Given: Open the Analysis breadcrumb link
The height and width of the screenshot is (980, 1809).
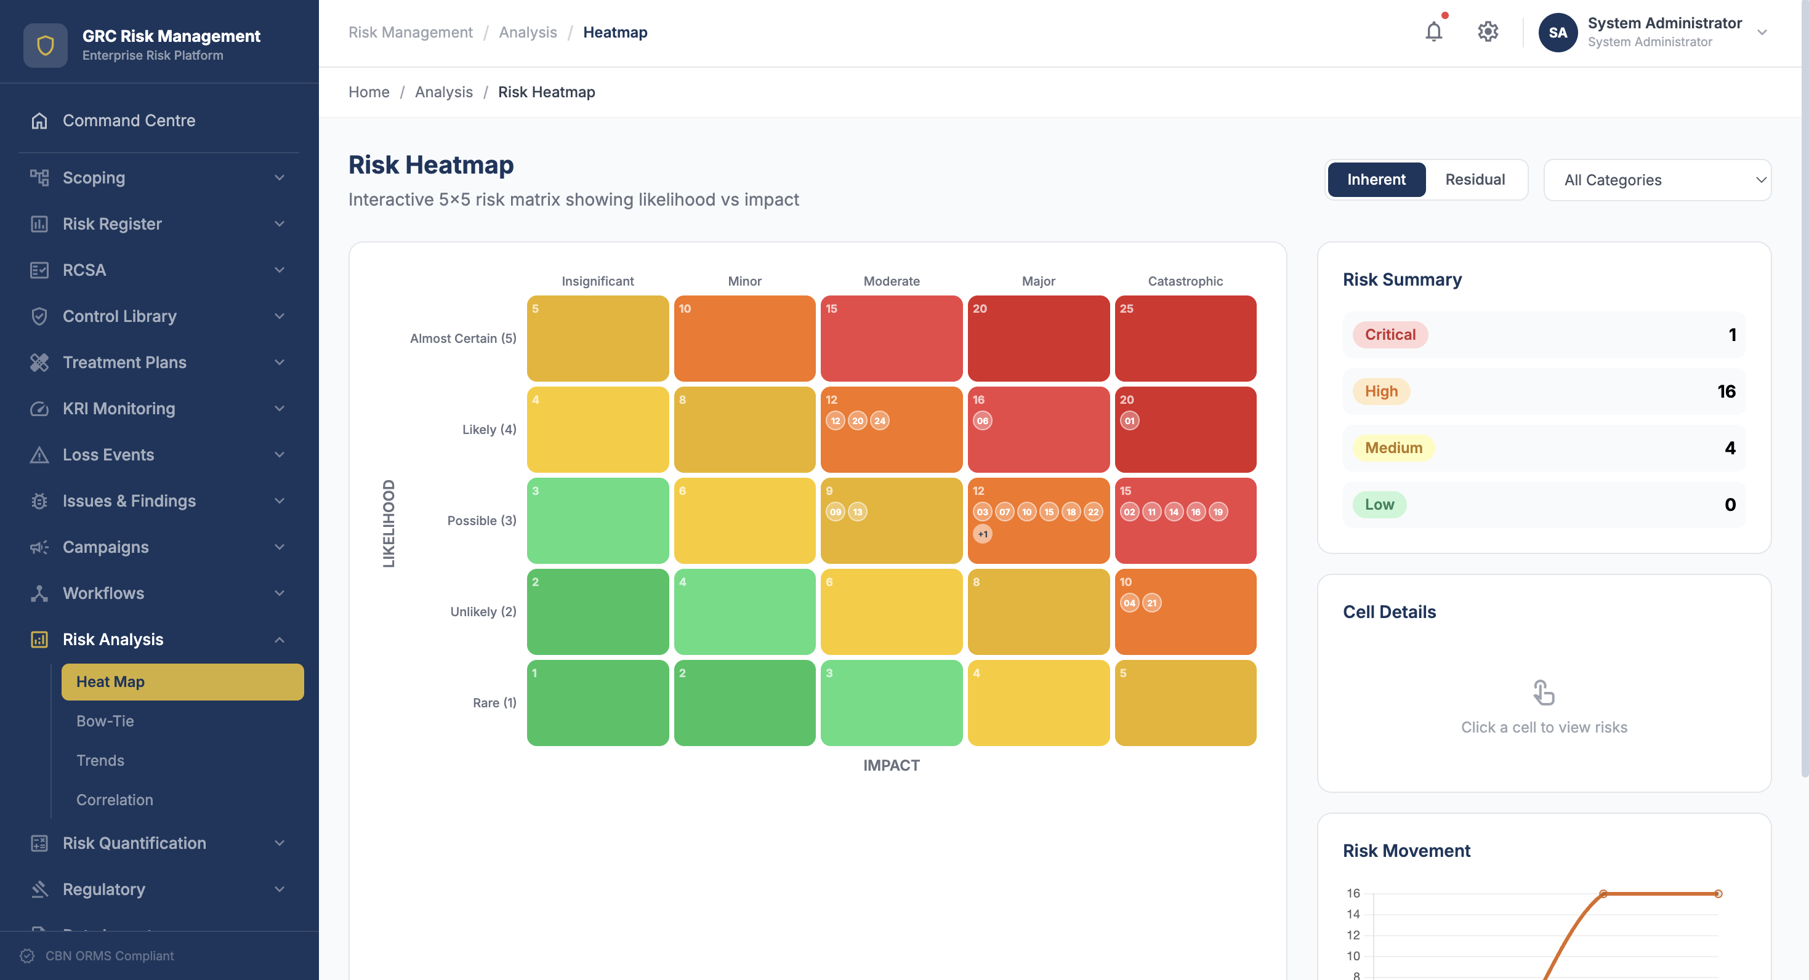Looking at the screenshot, I should click(x=443, y=92).
